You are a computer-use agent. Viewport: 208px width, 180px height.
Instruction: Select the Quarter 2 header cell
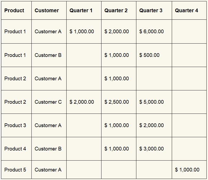tap(116, 10)
